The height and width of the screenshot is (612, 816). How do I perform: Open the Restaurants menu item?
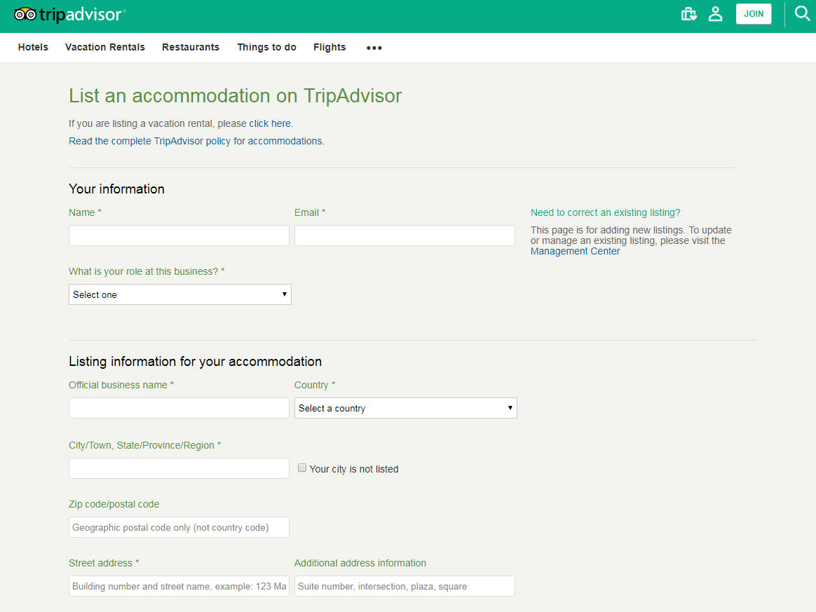point(191,48)
